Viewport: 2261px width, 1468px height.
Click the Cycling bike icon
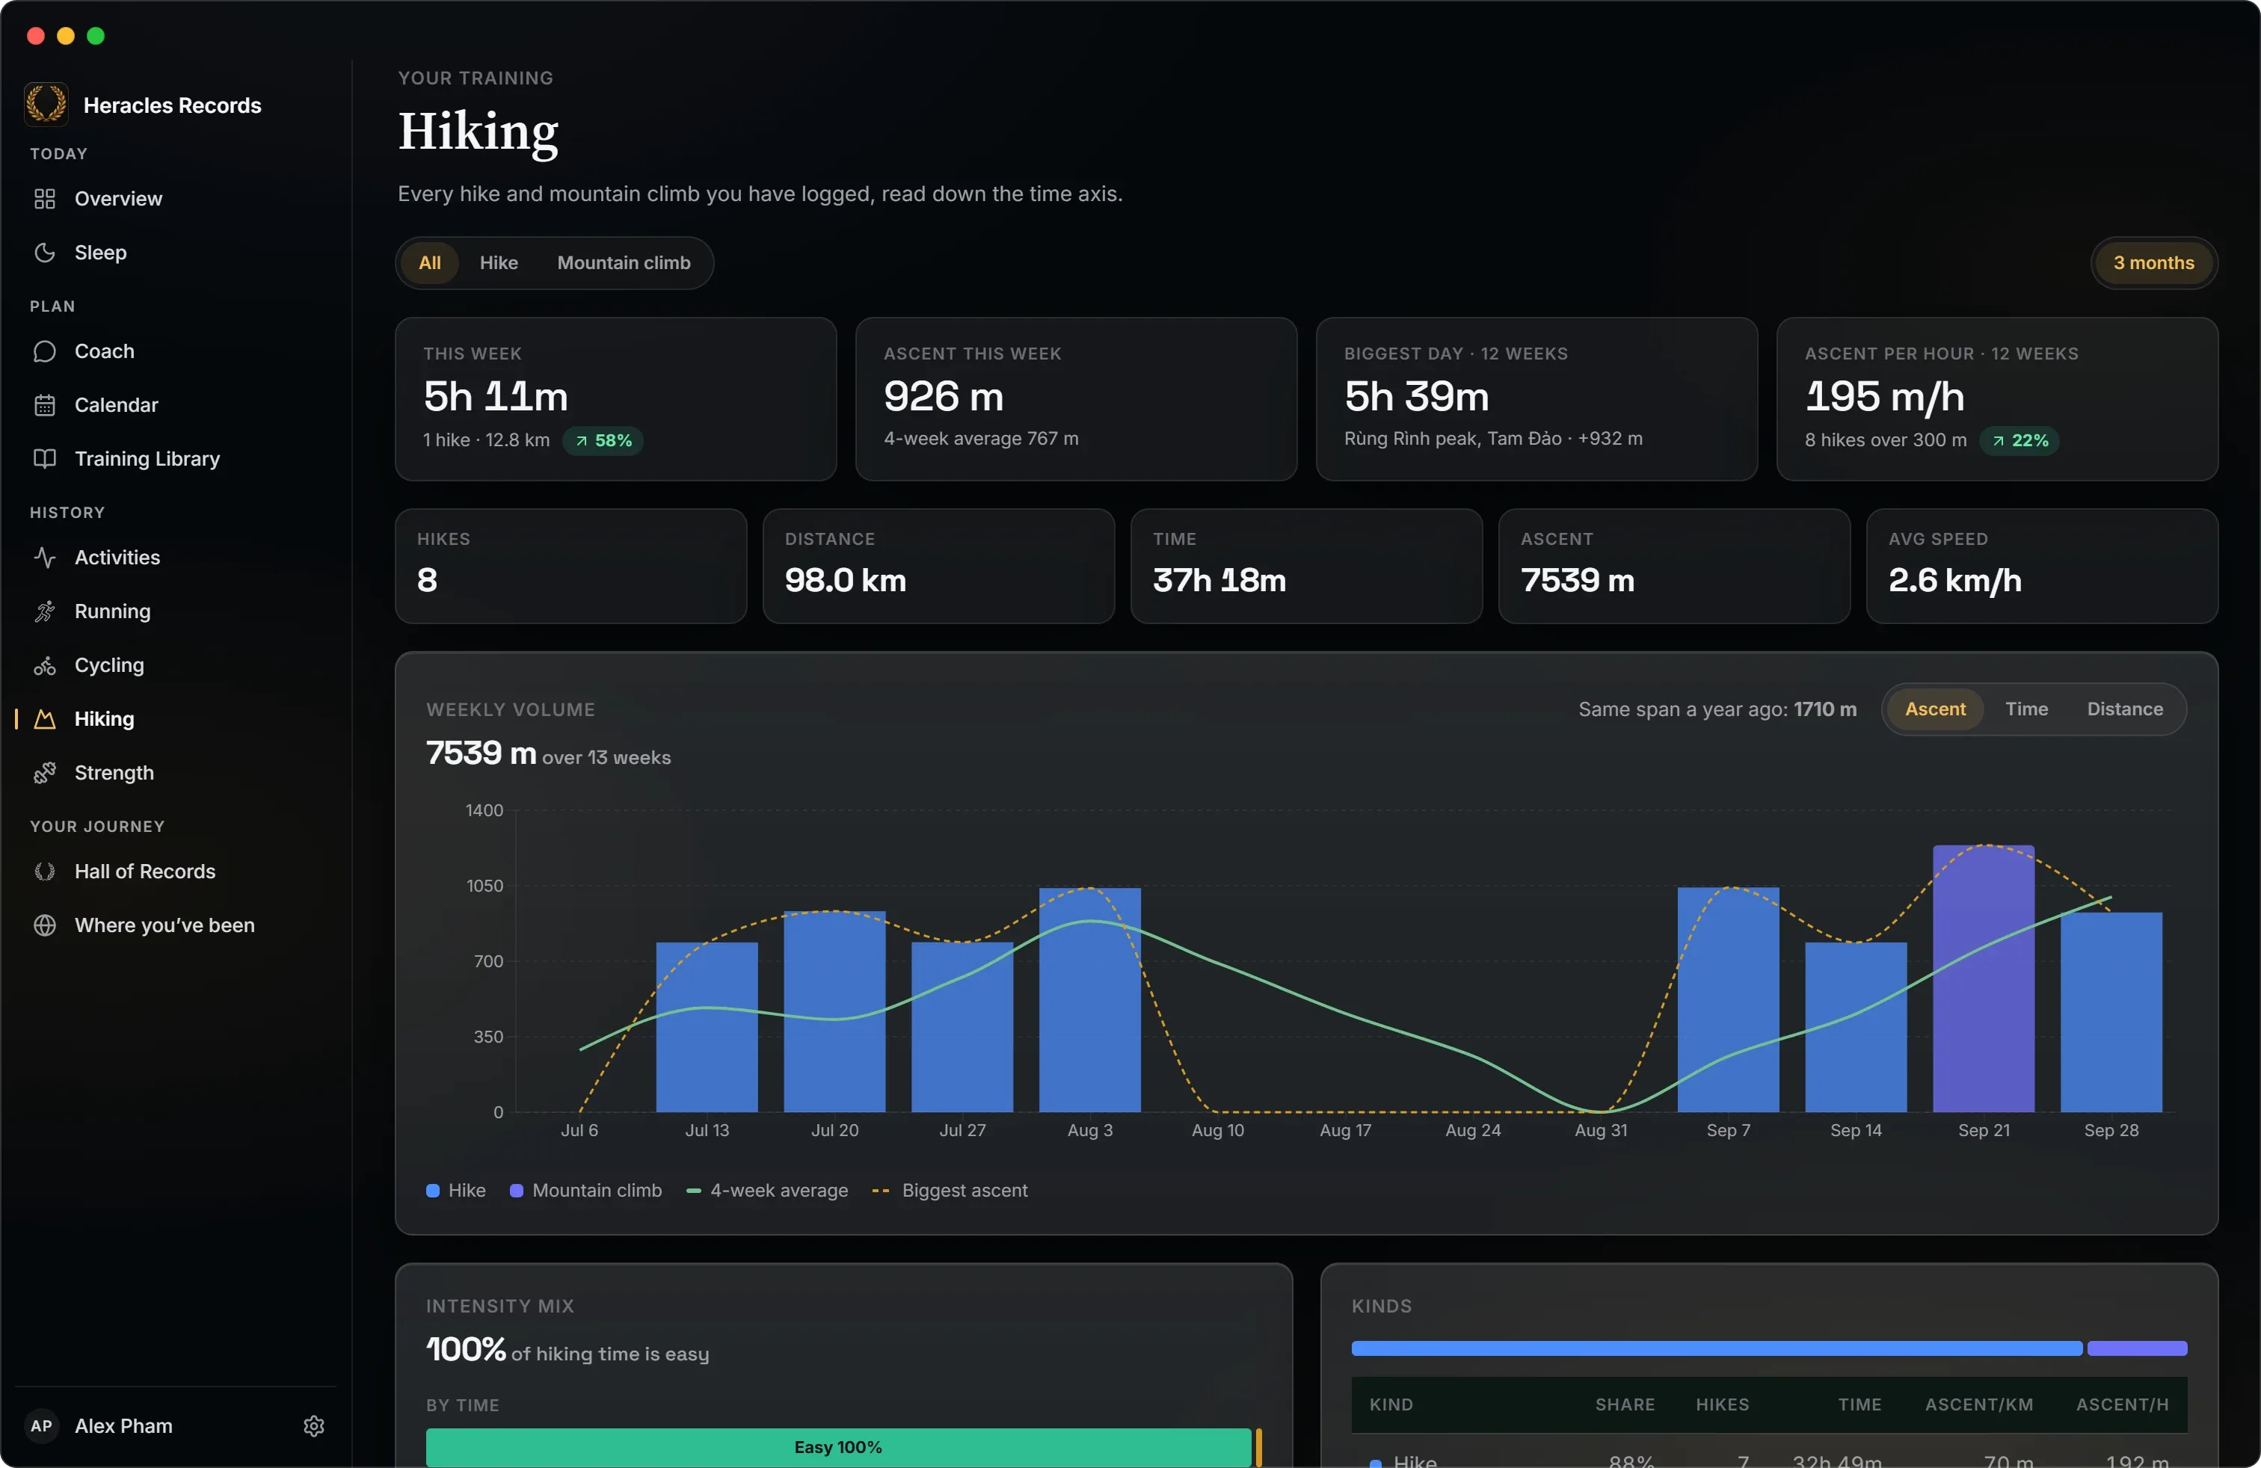tap(45, 666)
